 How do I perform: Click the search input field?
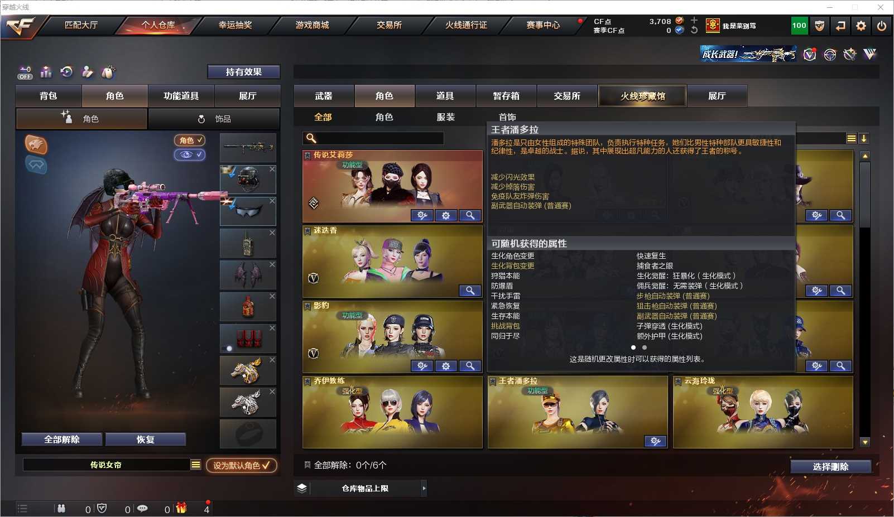click(373, 138)
